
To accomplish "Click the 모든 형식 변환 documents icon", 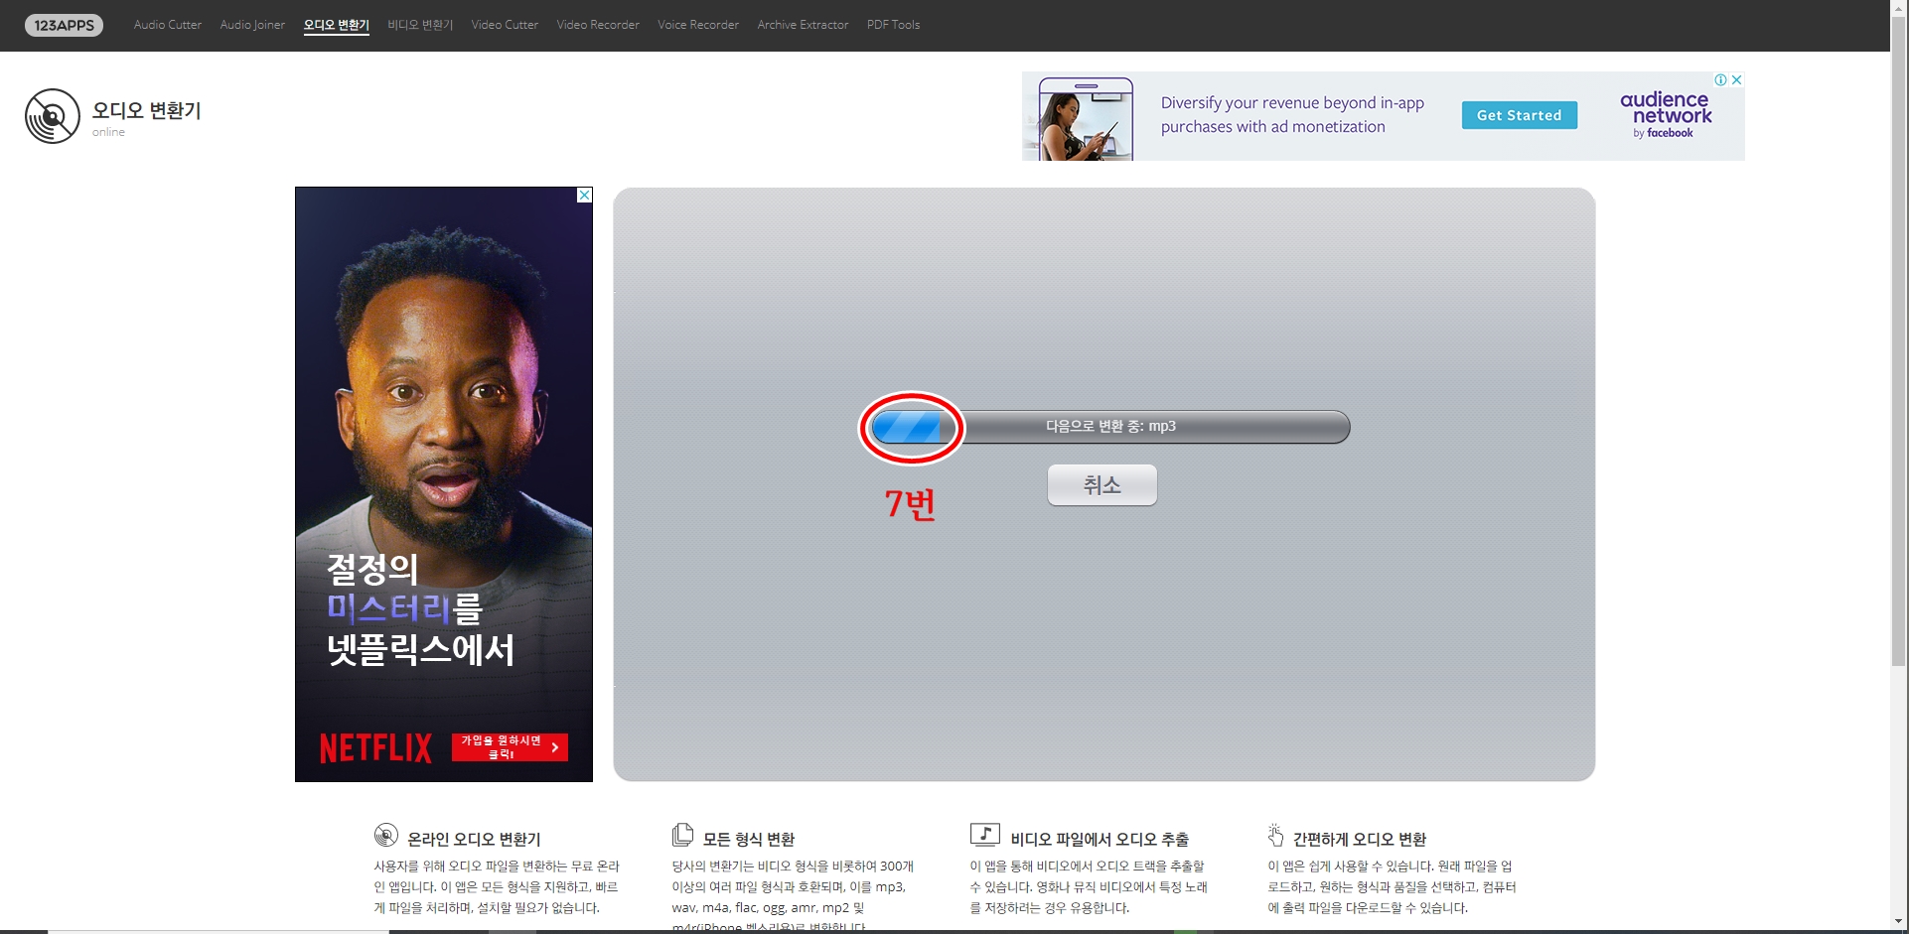I will coord(682,835).
